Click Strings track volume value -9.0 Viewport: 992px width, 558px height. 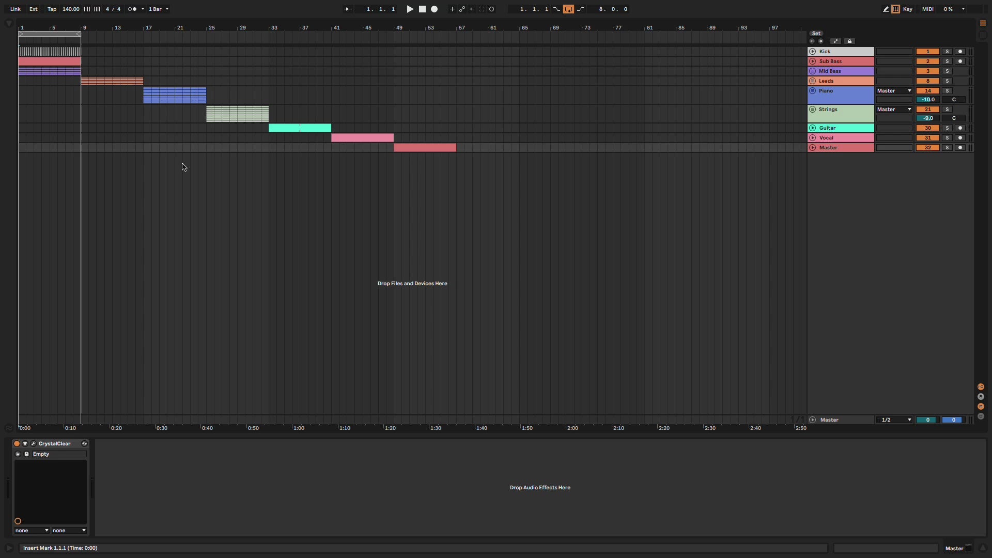[x=927, y=118]
